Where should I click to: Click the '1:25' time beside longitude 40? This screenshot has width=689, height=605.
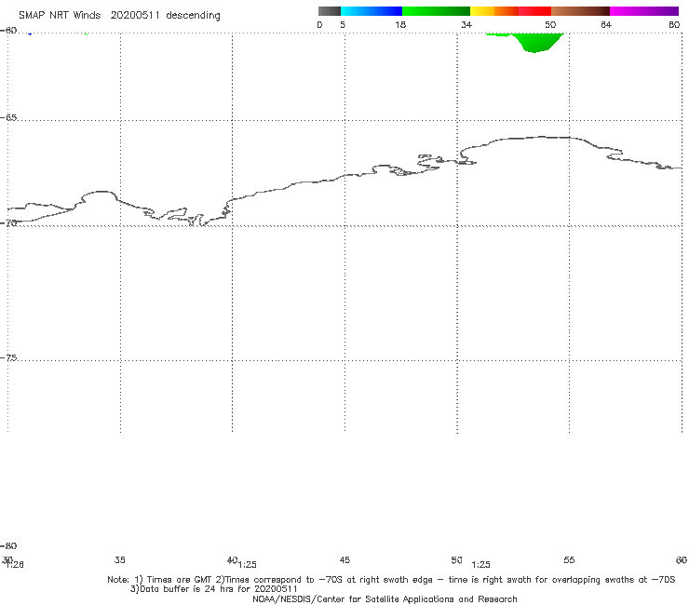(x=248, y=565)
